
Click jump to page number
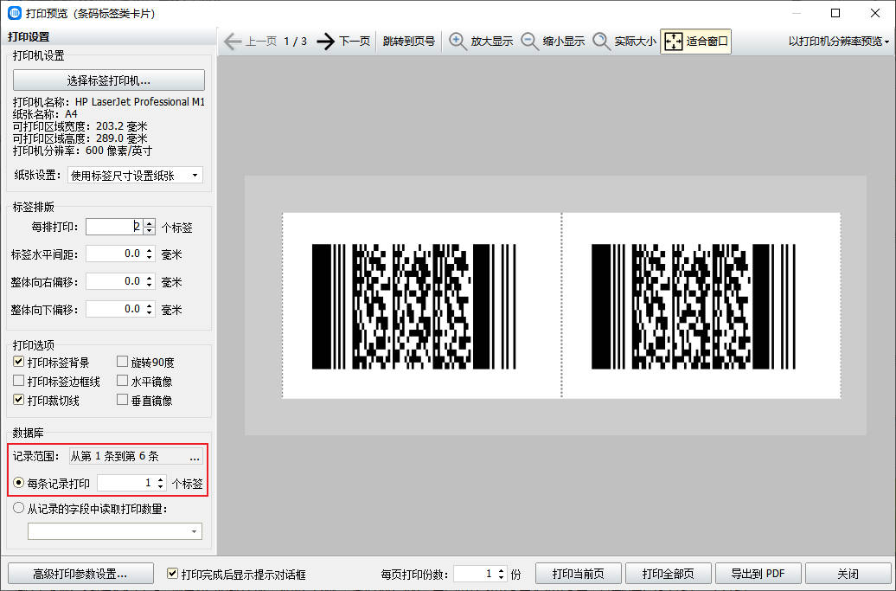[x=409, y=42]
